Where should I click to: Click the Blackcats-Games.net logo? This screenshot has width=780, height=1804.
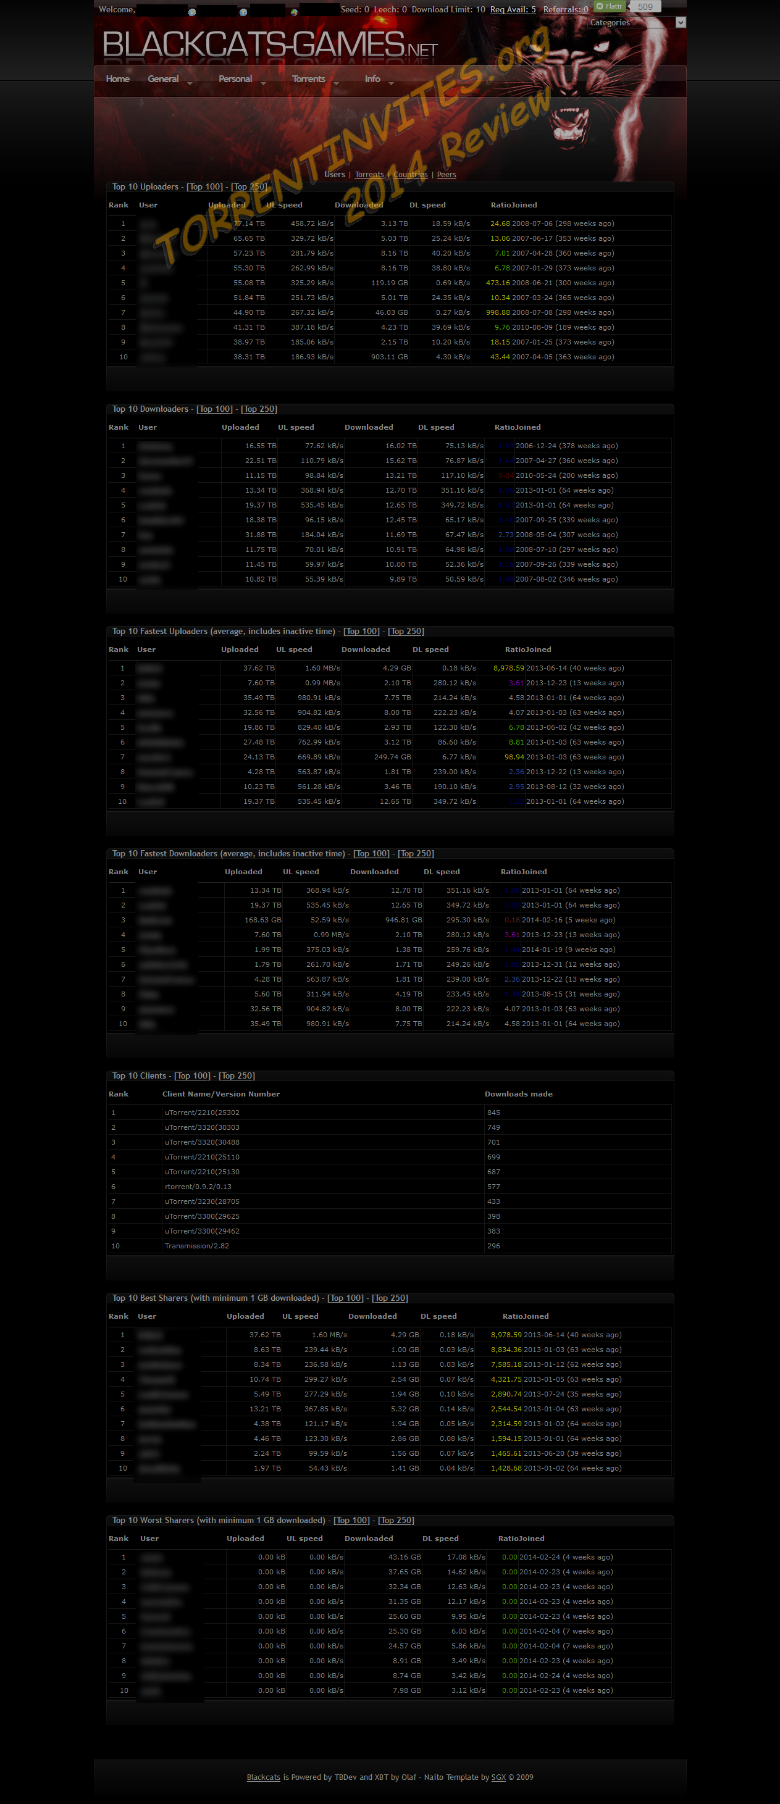270,45
